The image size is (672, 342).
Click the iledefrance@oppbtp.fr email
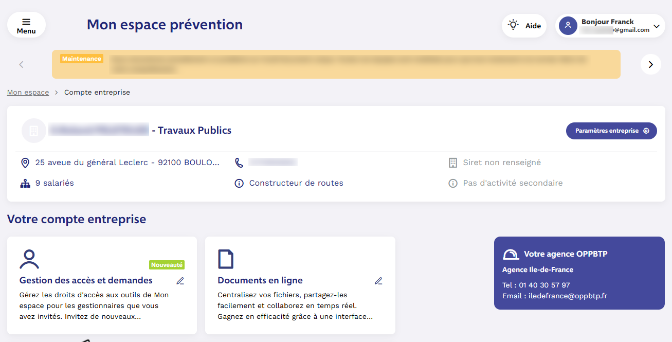pos(567,296)
